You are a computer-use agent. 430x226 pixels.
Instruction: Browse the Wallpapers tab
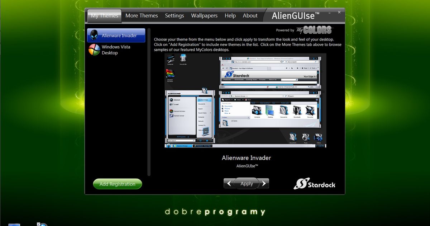tap(204, 16)
